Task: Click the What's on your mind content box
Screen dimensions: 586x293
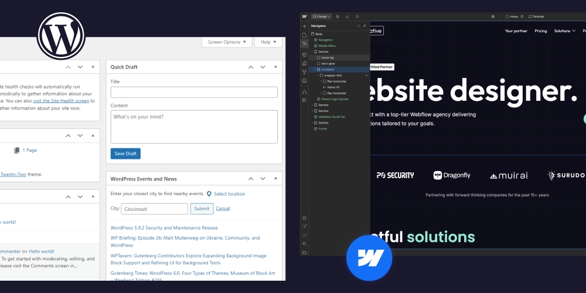Action: pyautogui.click(x=194, y=127)
